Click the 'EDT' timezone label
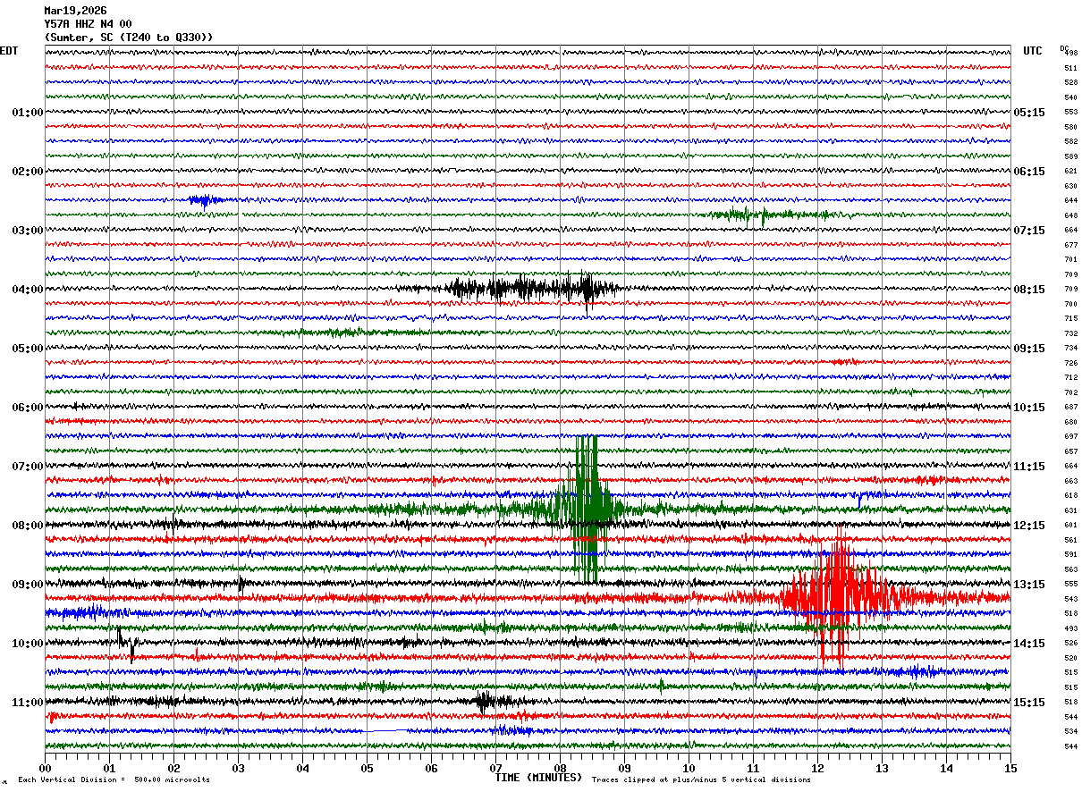 point(9,51)
